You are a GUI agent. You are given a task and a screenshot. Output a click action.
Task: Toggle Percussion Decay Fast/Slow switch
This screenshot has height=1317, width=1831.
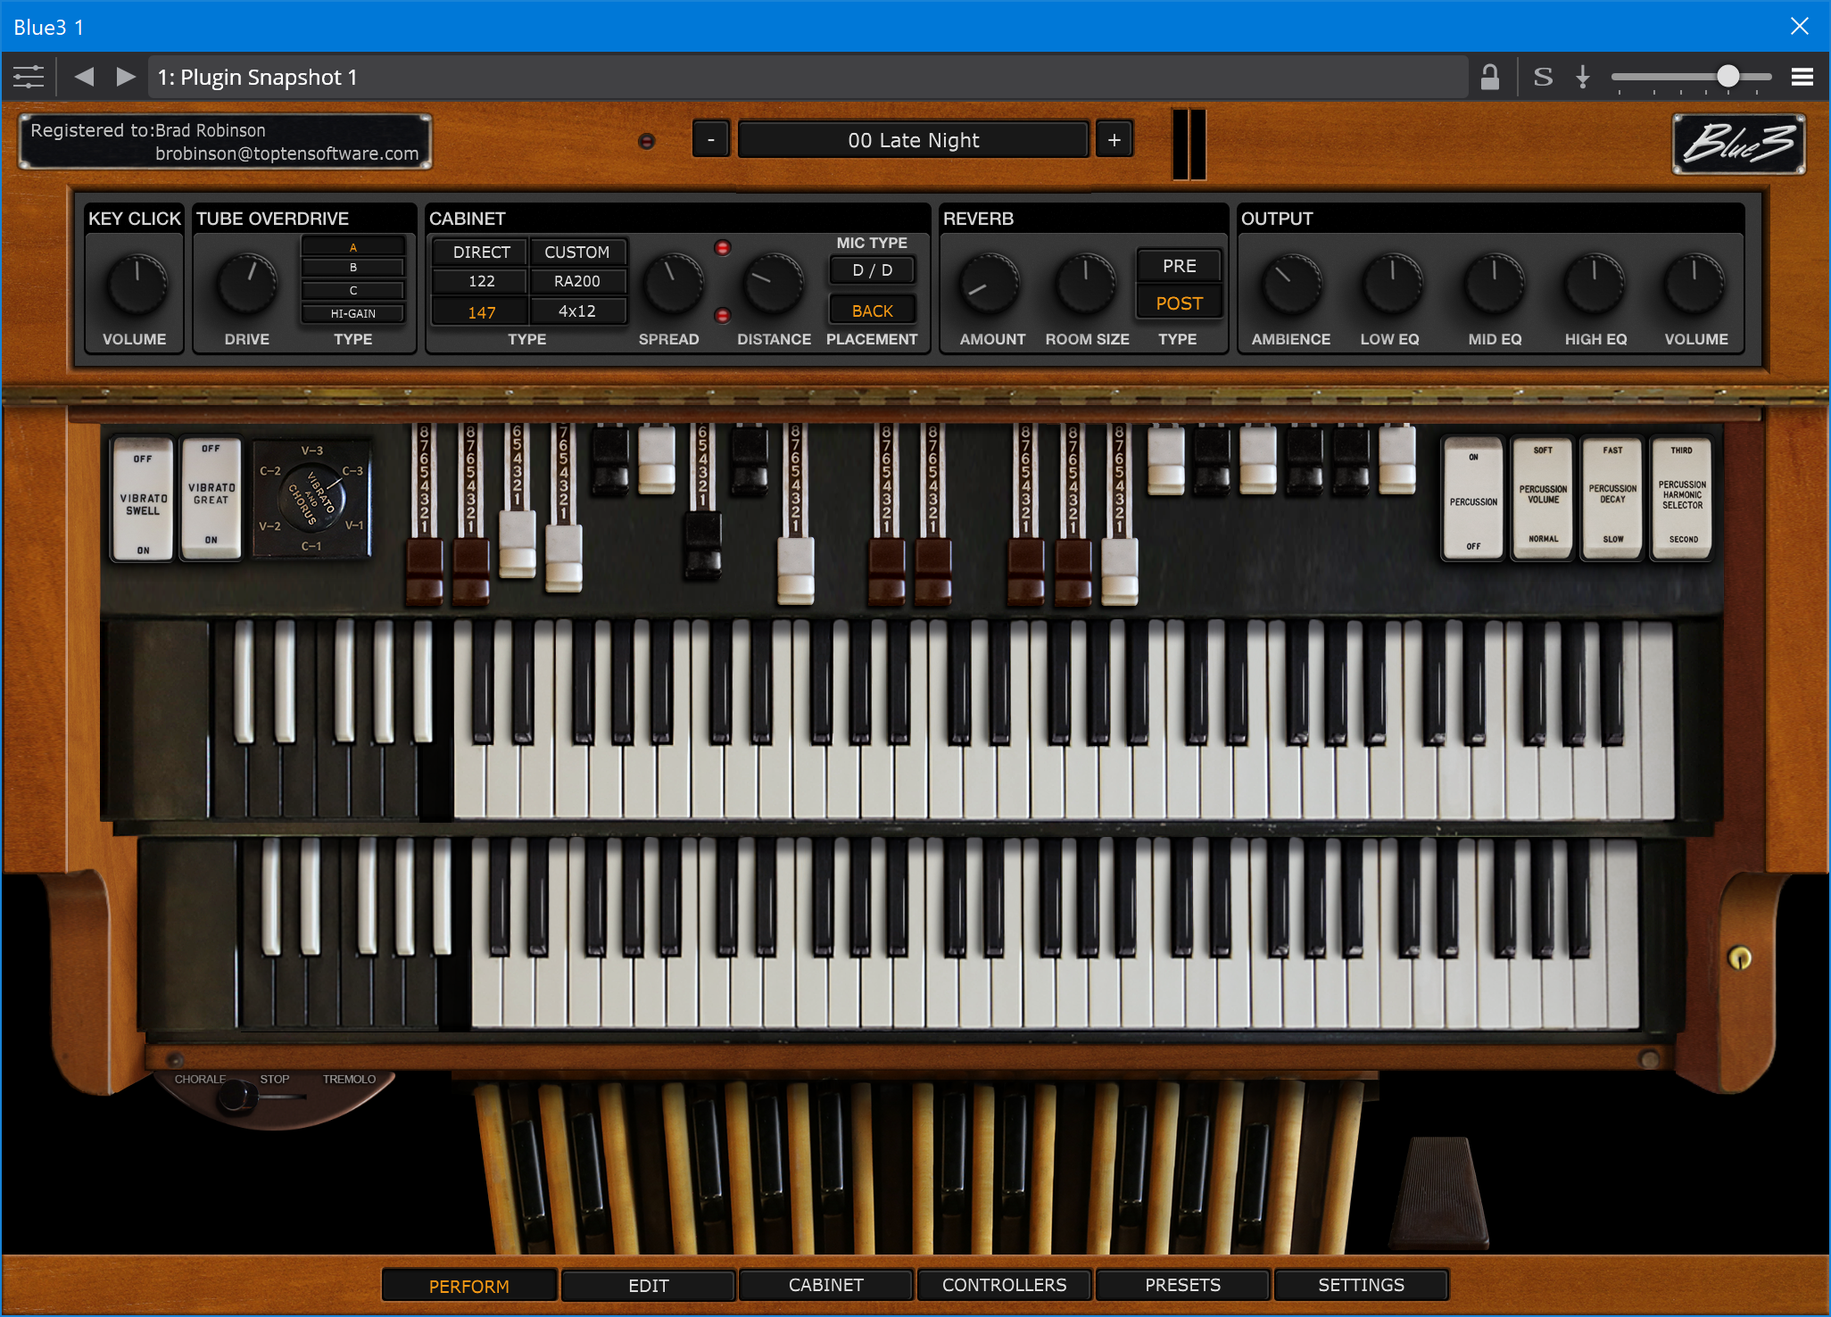(x=1612, y=499)
